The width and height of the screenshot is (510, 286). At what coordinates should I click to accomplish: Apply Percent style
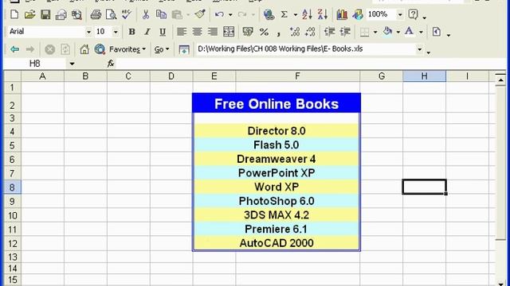[x=264, y=32]
